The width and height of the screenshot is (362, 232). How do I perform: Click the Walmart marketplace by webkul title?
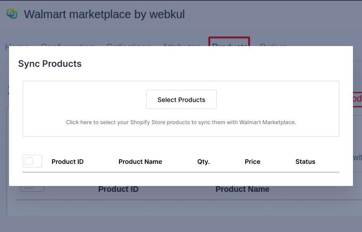[x=104, y=14]
